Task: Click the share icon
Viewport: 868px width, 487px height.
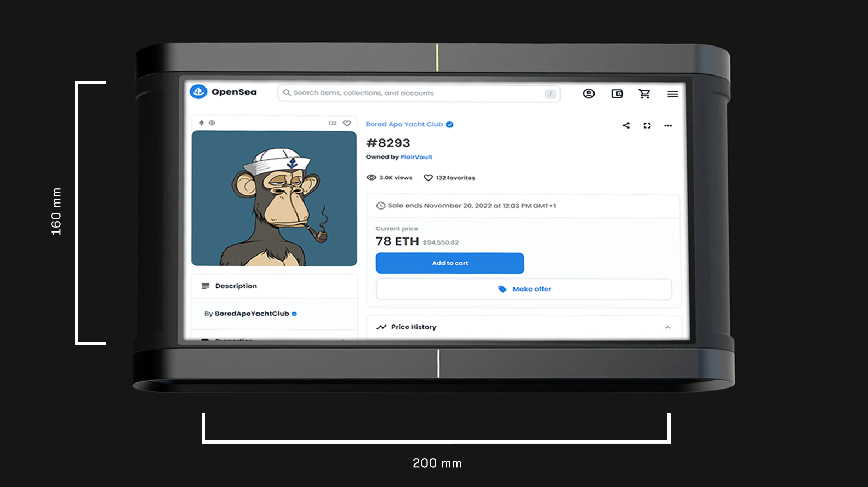Action: tap(626, 125)
